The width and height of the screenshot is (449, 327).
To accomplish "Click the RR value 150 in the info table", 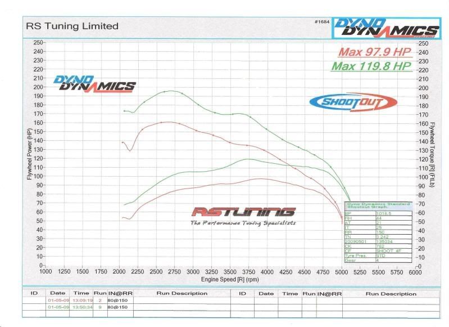I will tap(380, 232).
